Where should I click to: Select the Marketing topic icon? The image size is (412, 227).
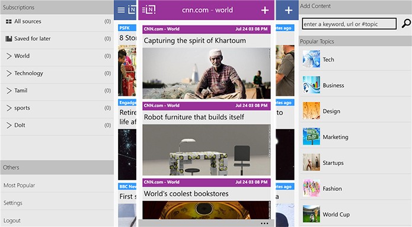pos(311,137)
